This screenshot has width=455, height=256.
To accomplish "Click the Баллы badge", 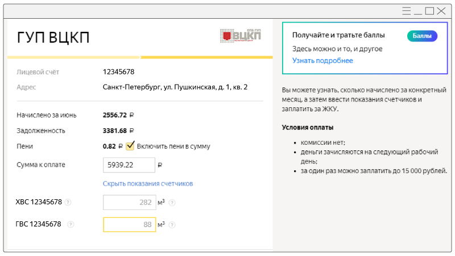I will click(421, 36).
